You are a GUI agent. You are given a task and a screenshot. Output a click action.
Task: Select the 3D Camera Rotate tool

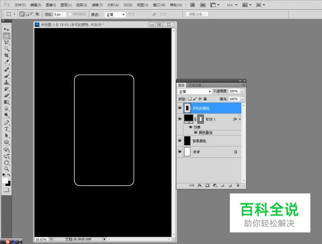pyautogui.click(x=7, y=156)
